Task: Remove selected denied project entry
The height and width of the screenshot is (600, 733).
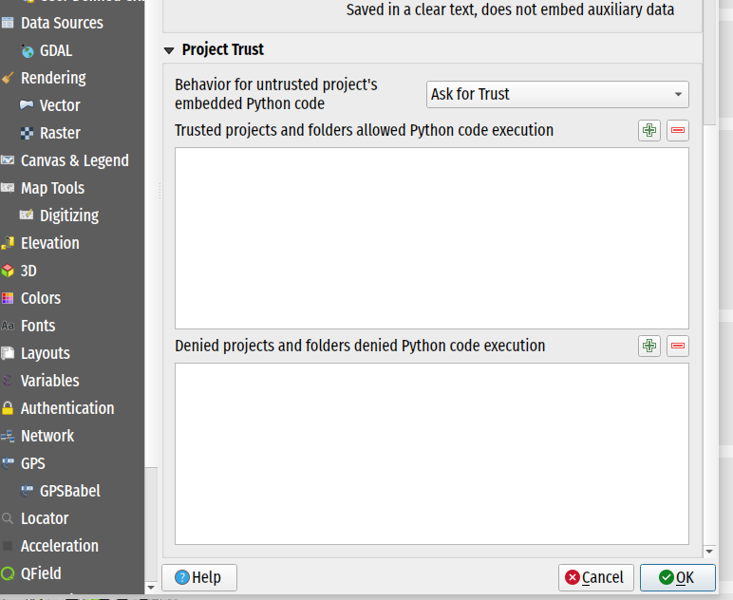Action: [678, 347]
